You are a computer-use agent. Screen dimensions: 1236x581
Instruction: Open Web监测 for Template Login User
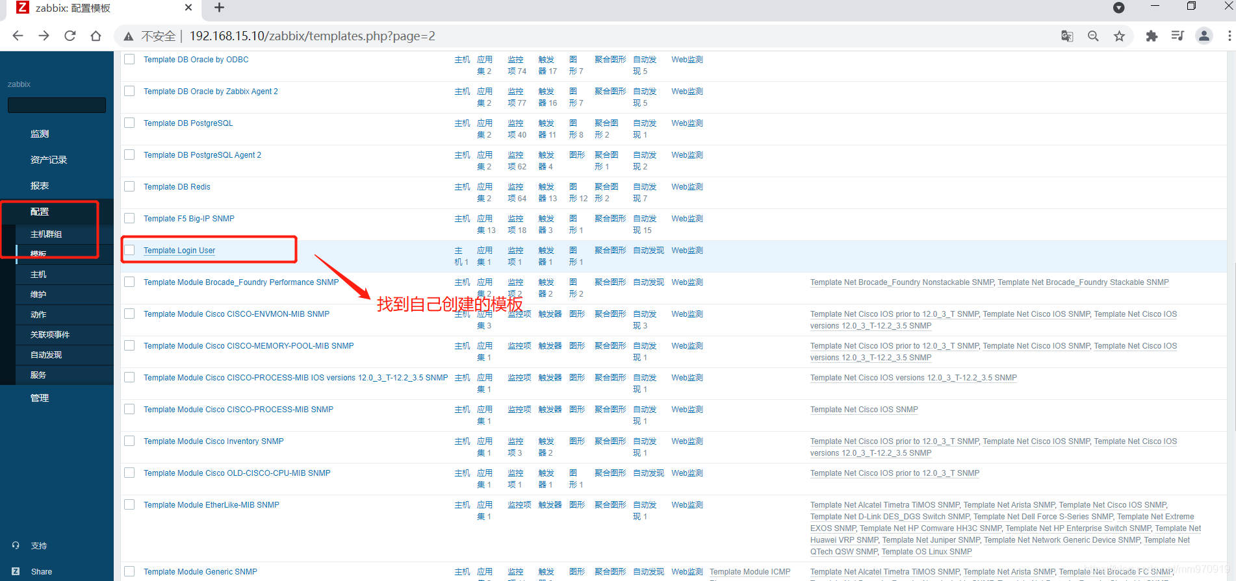pos(687,251)
